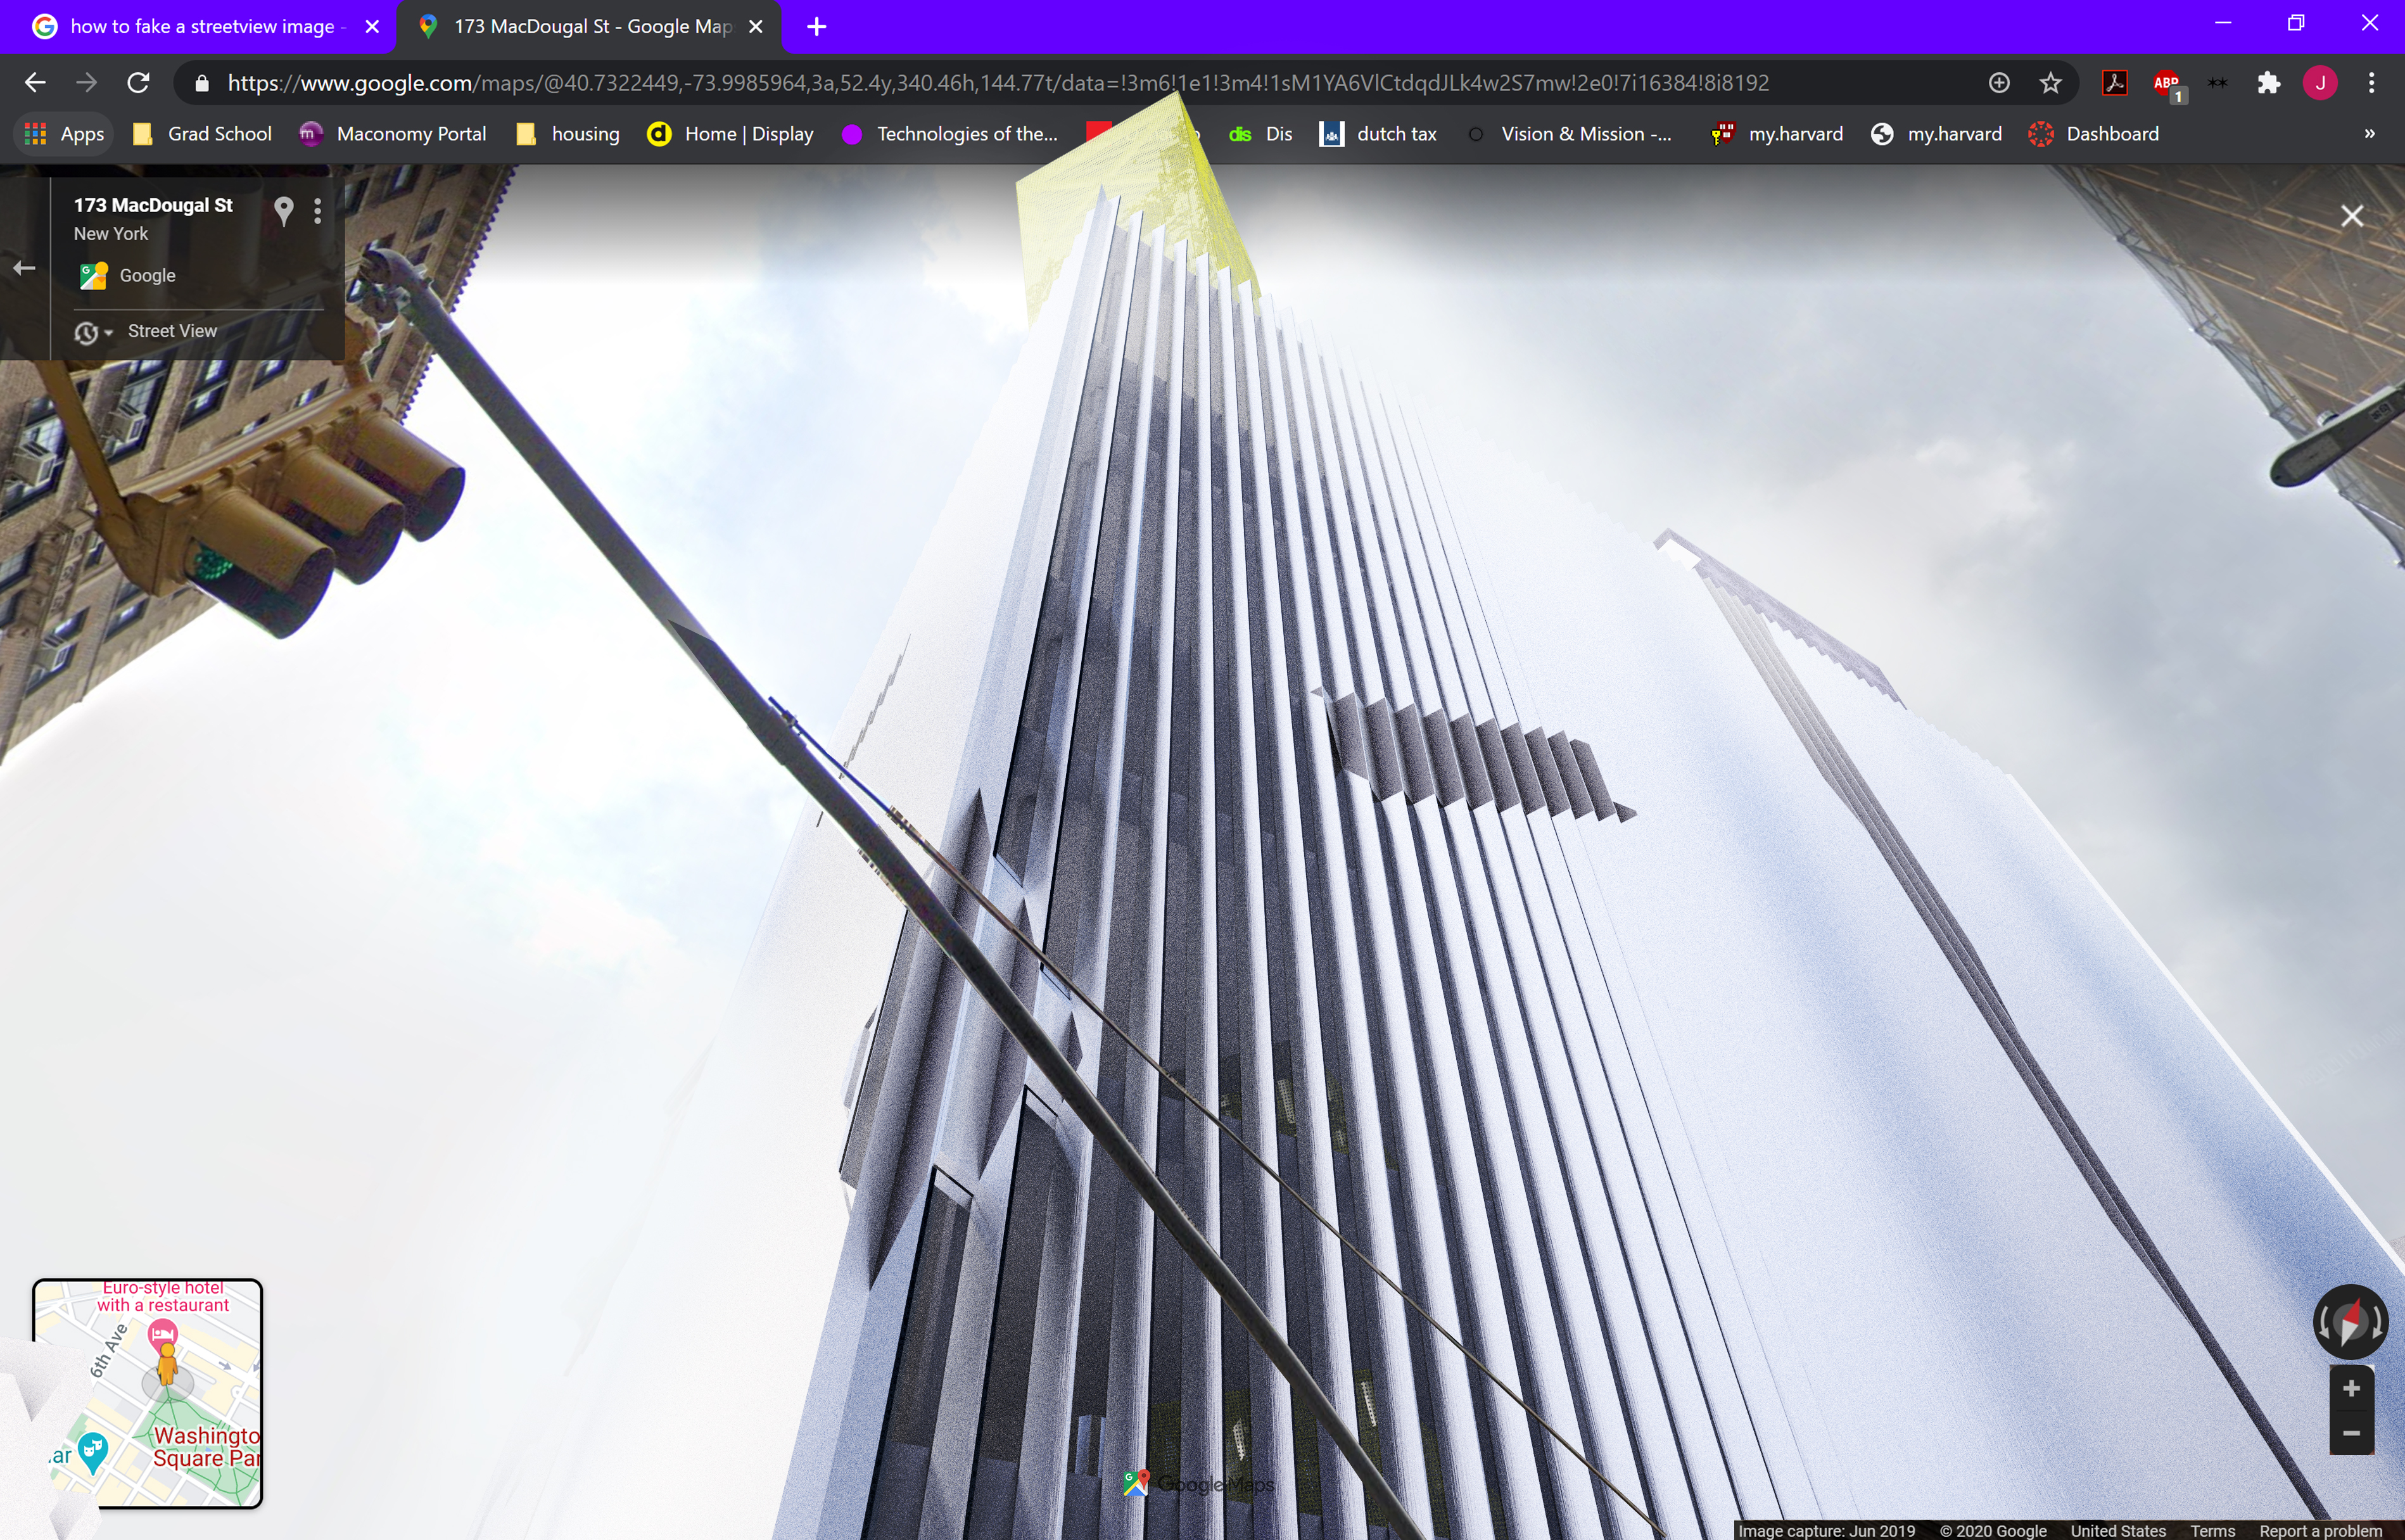Open Chrome's three-dot menu
Viewport: 2405px width, 1540px height.
click(x=2371, y=83)
